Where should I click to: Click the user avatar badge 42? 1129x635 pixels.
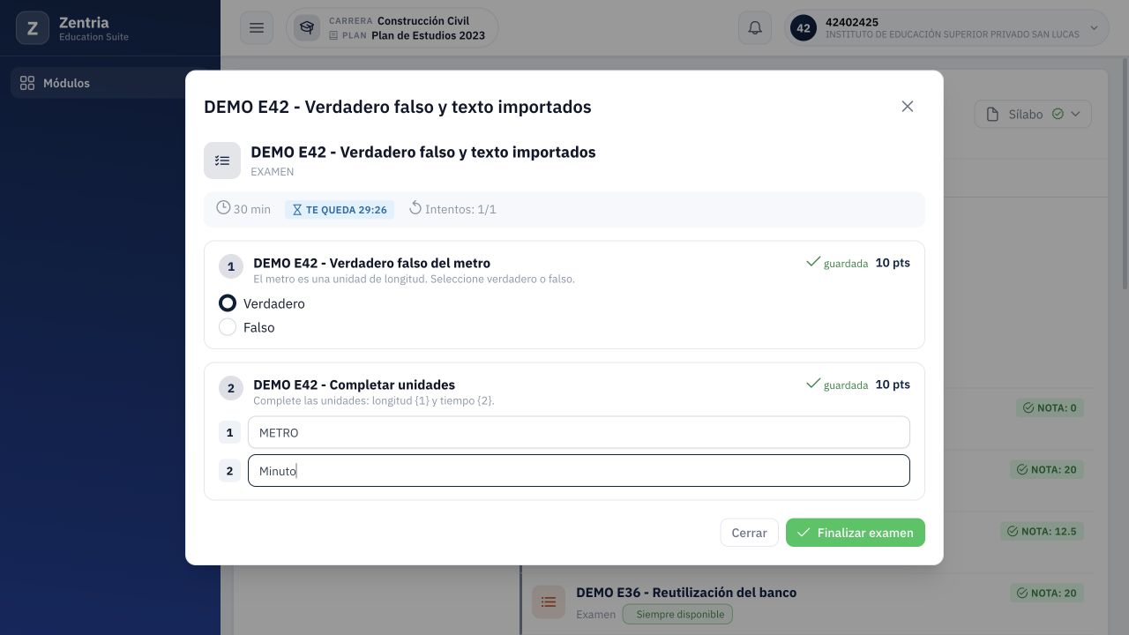coord(804,28)
